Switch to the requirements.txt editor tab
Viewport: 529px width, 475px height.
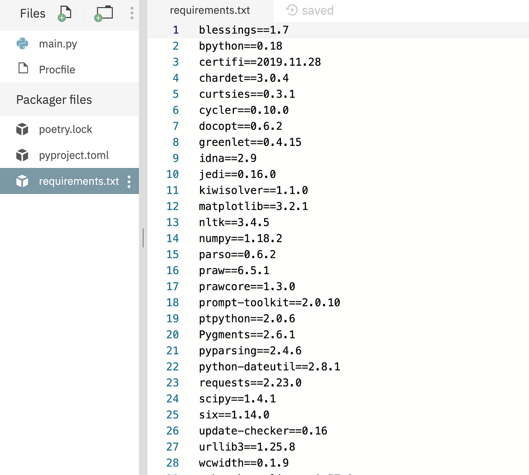(x=210, y=10)
